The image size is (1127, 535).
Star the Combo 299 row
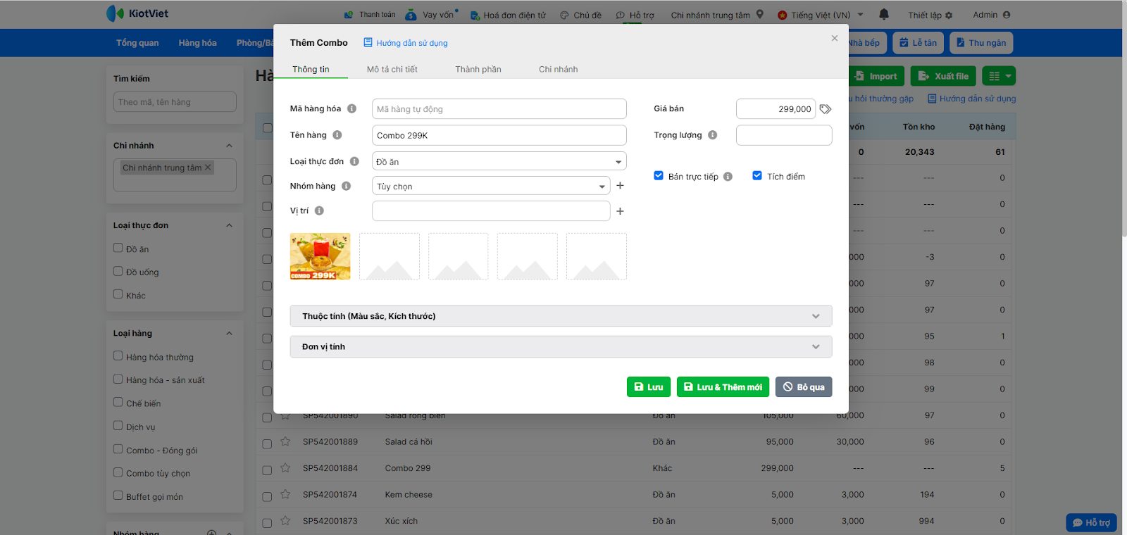tap(285, 467)
